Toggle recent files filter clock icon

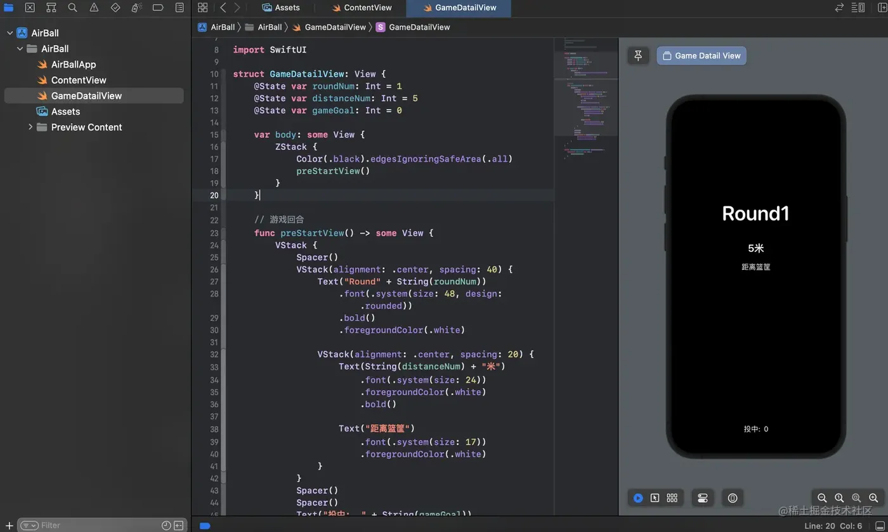tap(166, 526)
